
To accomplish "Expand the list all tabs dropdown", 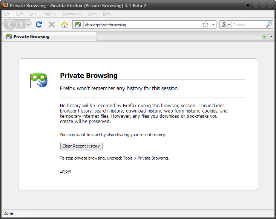I will pos(271,36).
